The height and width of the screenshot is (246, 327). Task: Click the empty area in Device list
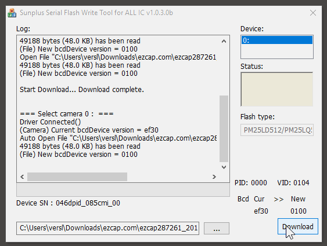click(277, 51)
